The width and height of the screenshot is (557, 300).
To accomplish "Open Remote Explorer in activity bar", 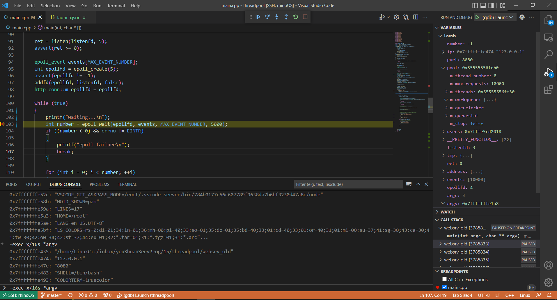I will pyautogui.click(x=549, y=37).
